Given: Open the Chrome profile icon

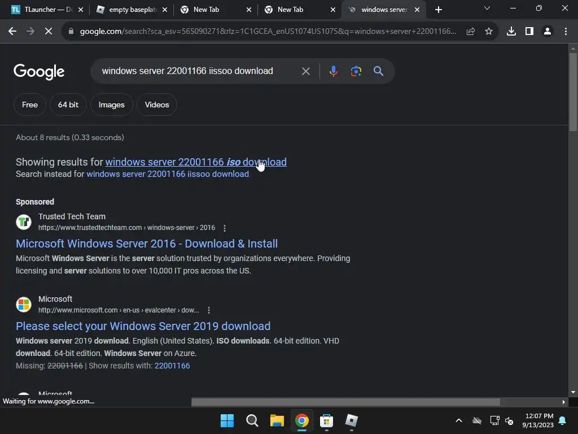Looking at the screenshot, I should coord(548,32).
